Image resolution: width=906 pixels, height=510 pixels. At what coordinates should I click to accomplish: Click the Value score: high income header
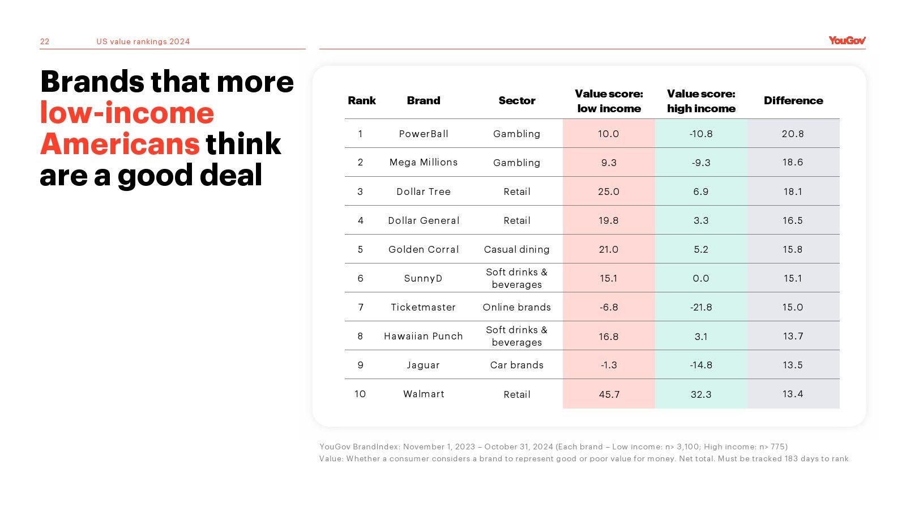[x=701, y=101]
